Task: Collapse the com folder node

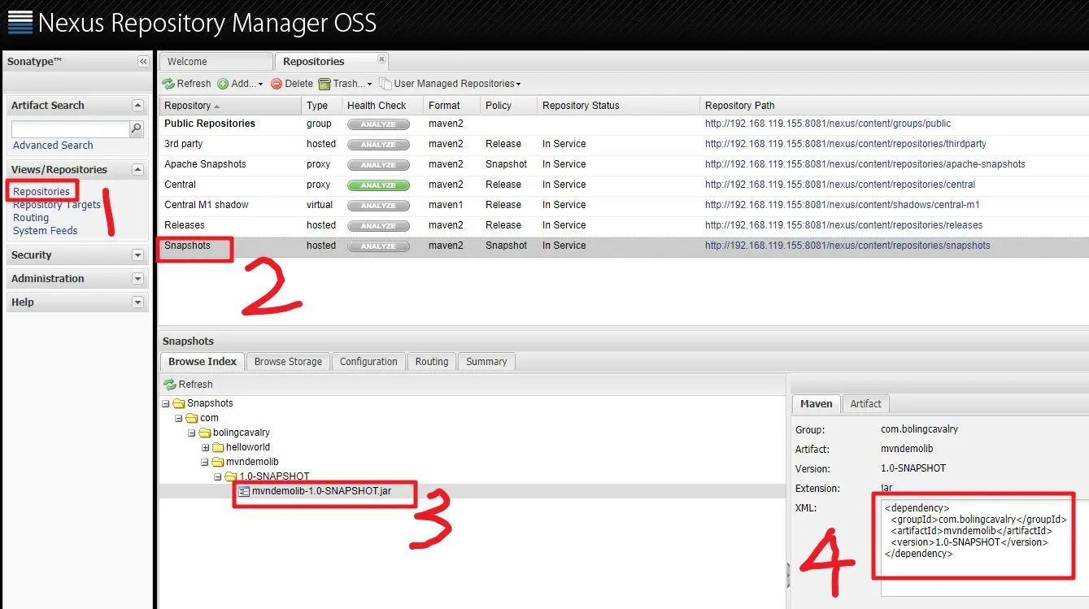Action: coord(179,419)
